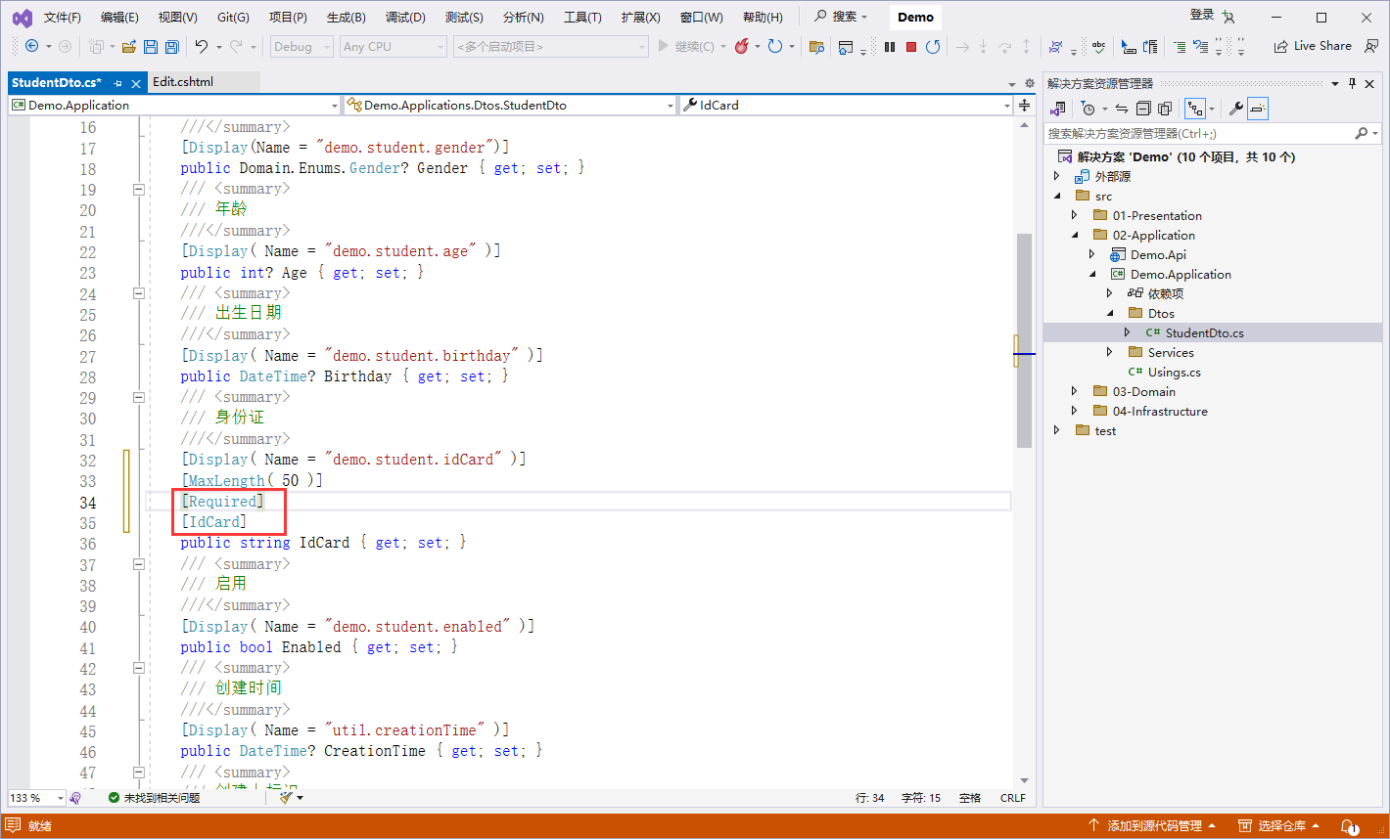Select Demo.Api project node
The height and width of the screenshot is (839, 1390).
coord(1157,254)
